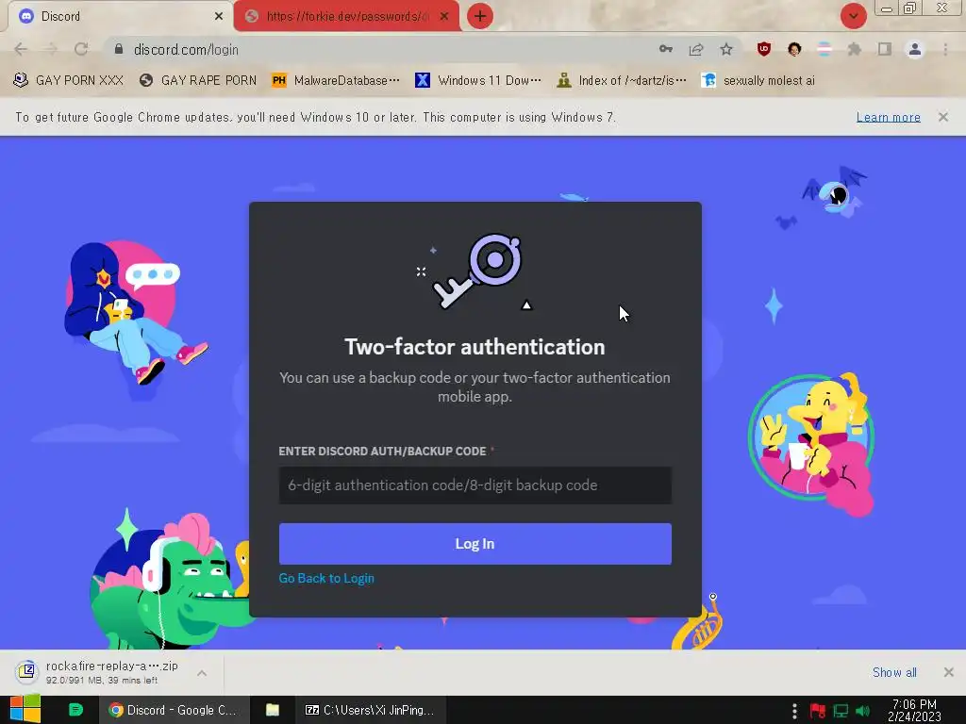Click the forward navigation arrow
The height and width of the screenshot is (724, 966).
point(51,49)
